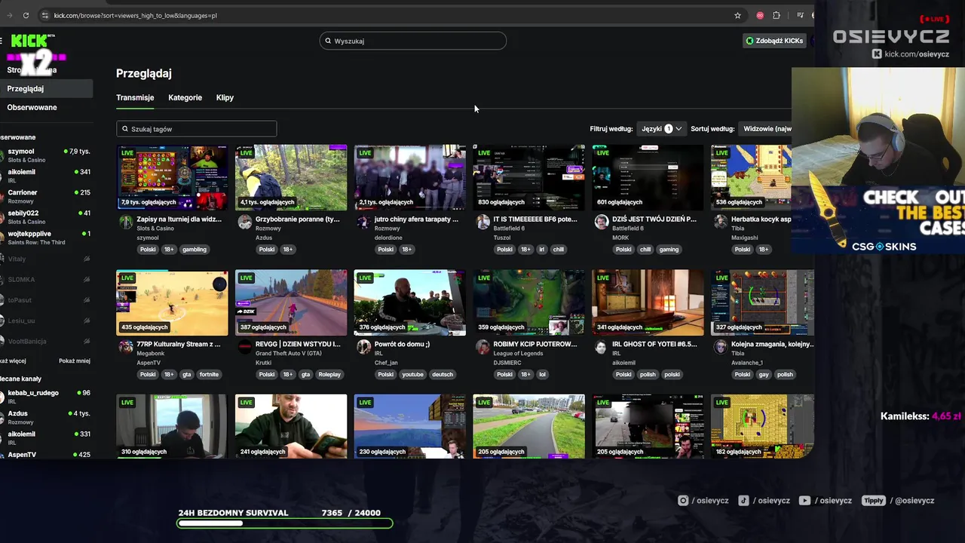Click the browser address bar URL
965x543 pixels.
point(136,15)
